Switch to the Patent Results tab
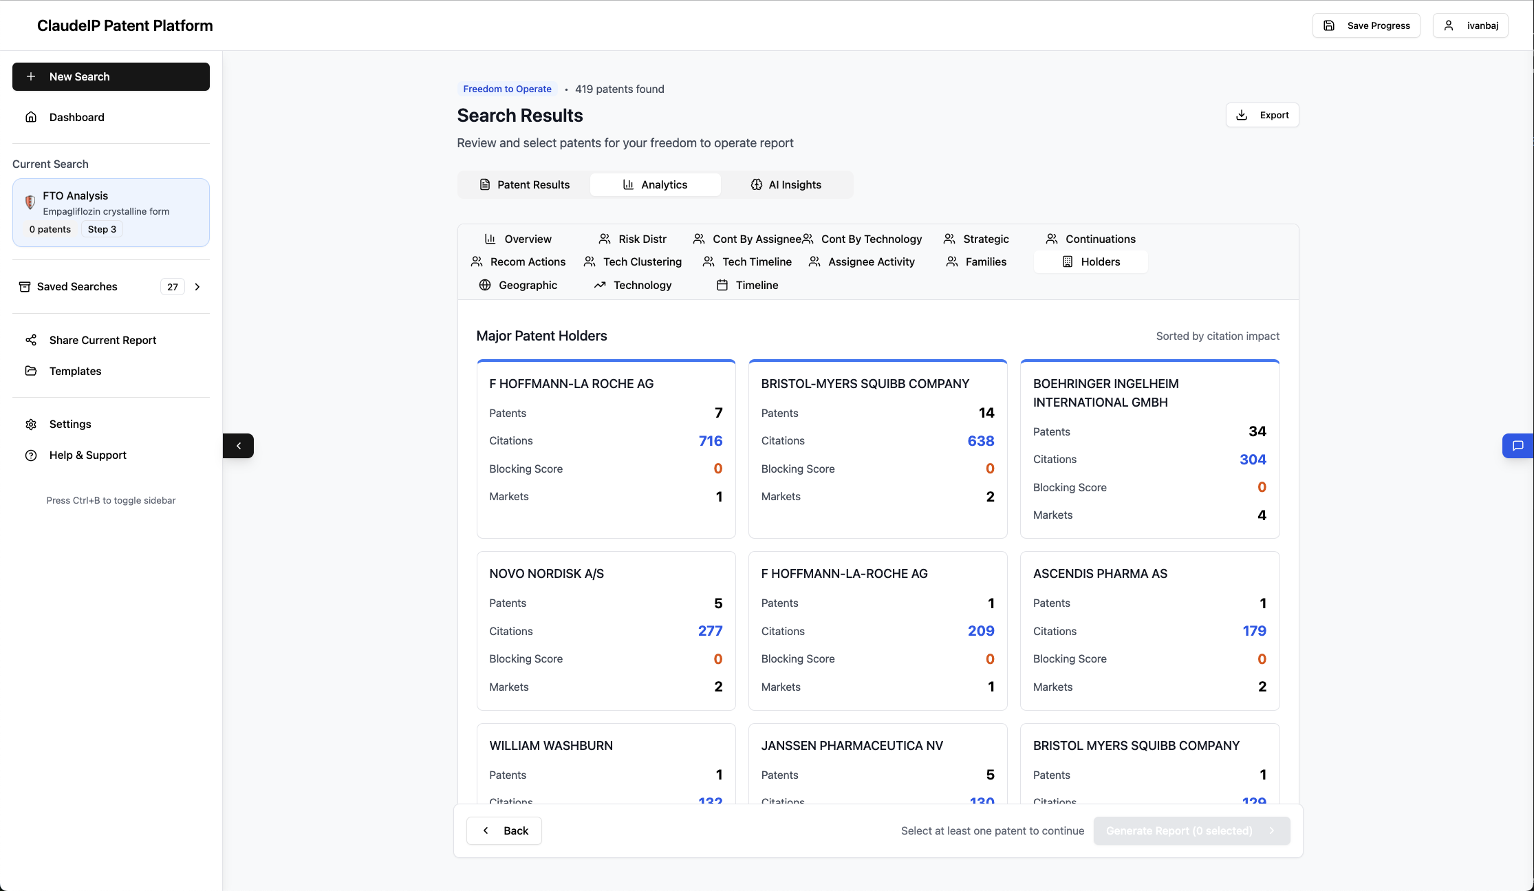Image resolution: width=1534 pixels, height=891 pixels. [524, 184]
